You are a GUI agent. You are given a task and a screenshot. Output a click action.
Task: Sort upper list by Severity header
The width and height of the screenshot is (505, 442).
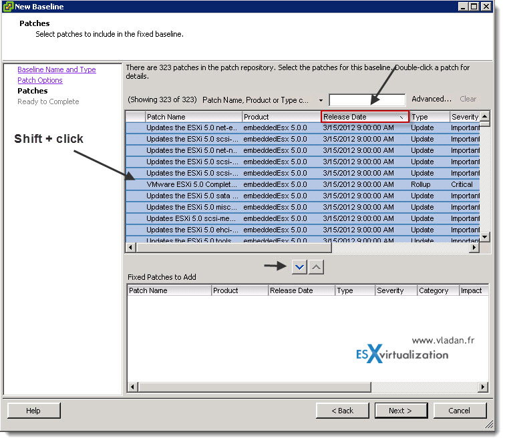465,117
